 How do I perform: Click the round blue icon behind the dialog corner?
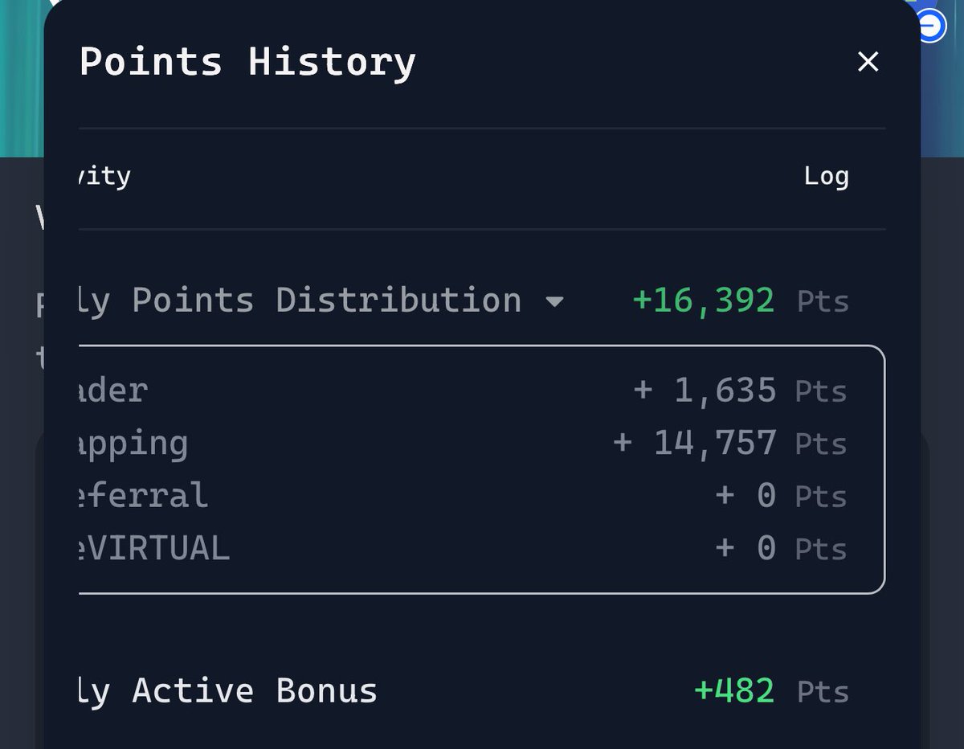pos(931,27)
